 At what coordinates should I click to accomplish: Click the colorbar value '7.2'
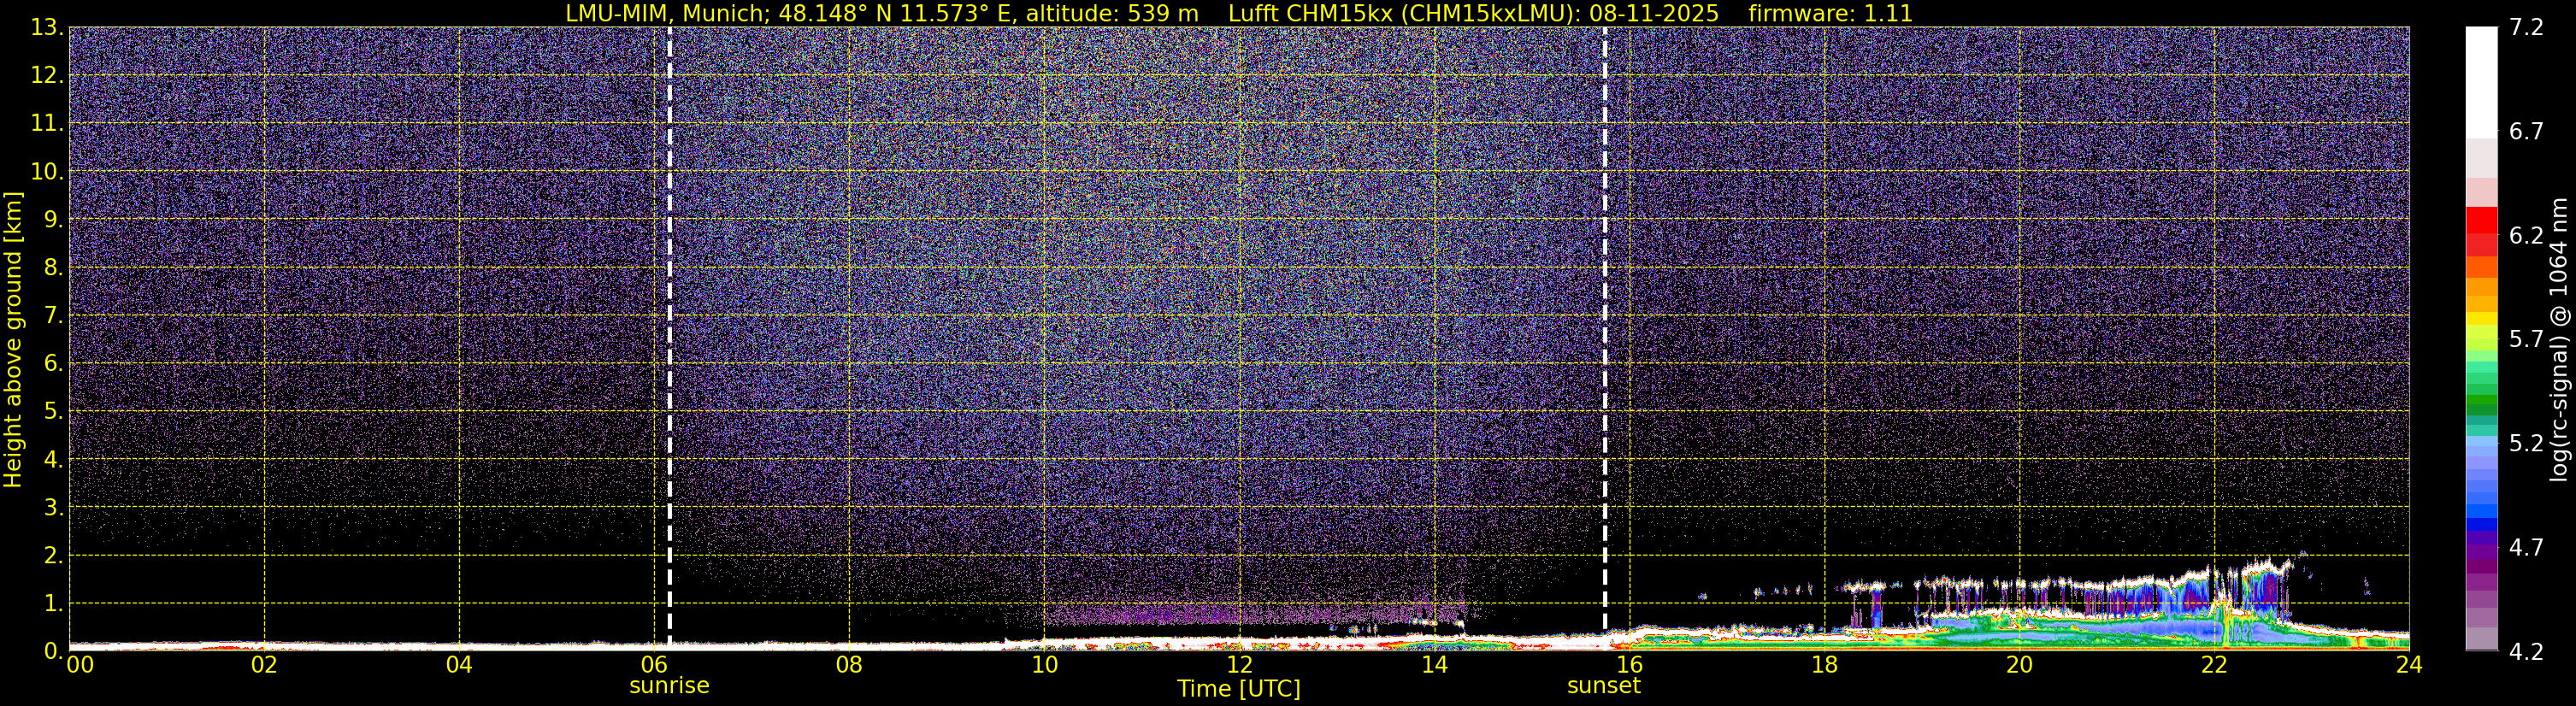pyautogui.click(x=2526, y=27)
